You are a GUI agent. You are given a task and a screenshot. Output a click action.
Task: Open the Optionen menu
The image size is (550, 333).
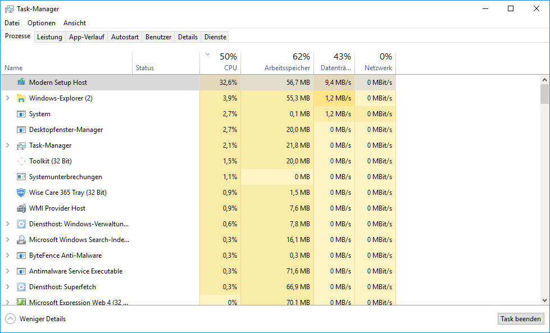[42, 23]
